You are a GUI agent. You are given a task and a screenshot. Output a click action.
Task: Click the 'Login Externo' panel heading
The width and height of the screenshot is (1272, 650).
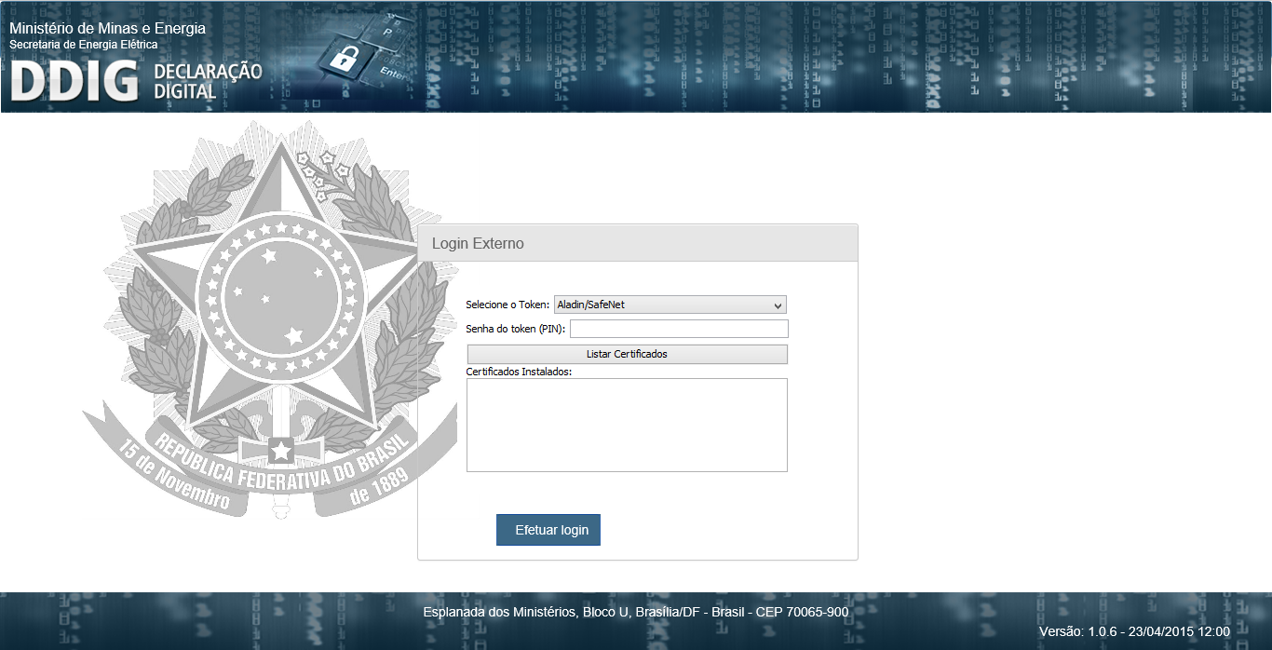tap(478, 244)
